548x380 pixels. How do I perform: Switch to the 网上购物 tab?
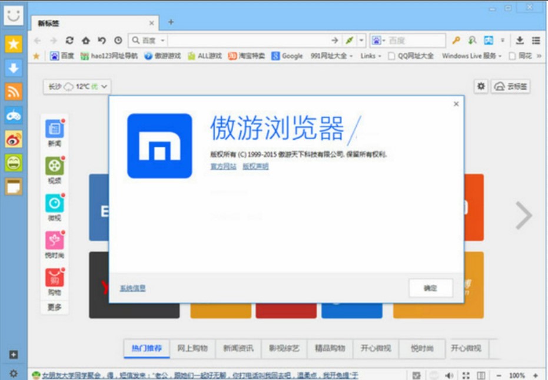point(192,348)
